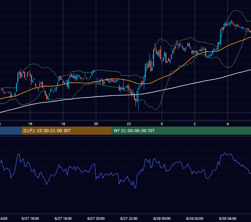Click the 0 hour axis label
Screen dimensions: 251x222
pyautogui.click(x=162, y=124)
